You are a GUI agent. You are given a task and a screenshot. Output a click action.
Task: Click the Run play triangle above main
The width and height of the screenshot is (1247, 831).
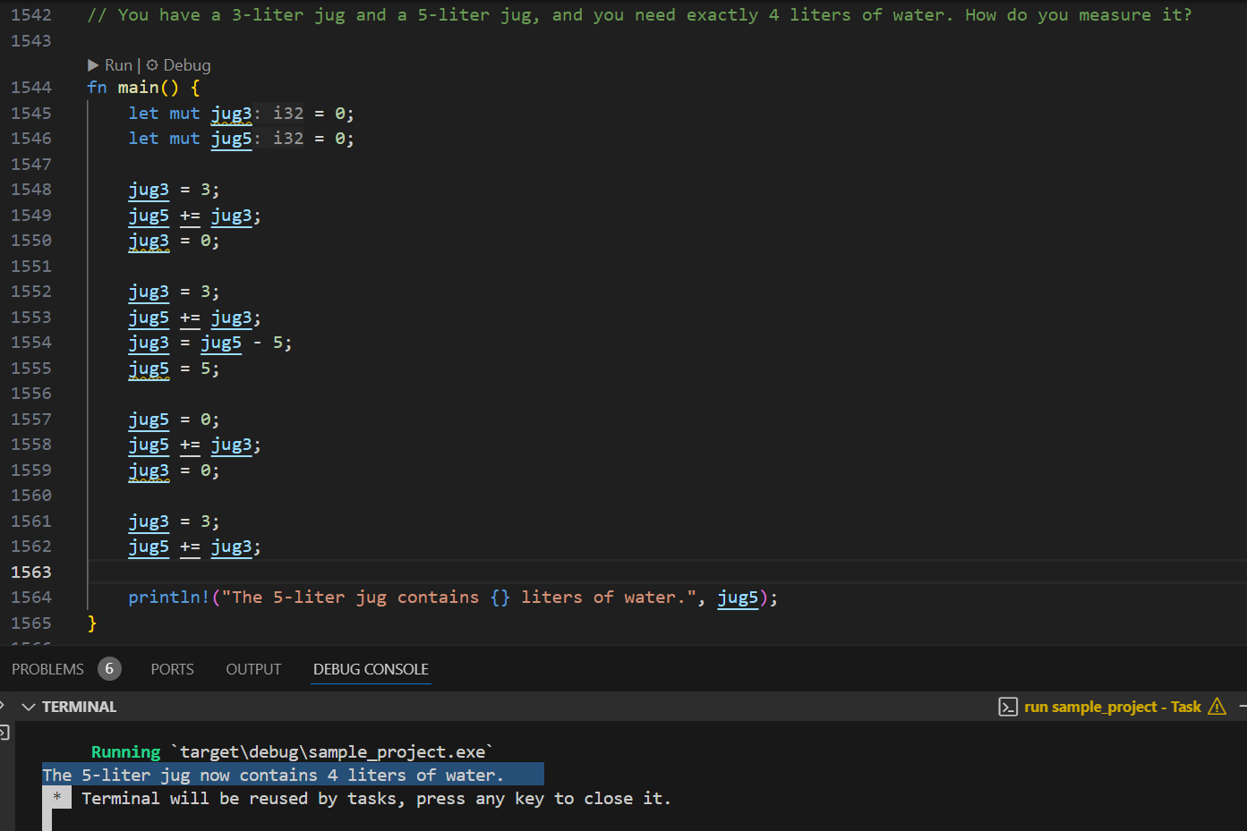pyautogui.click(x=93, y=65)
